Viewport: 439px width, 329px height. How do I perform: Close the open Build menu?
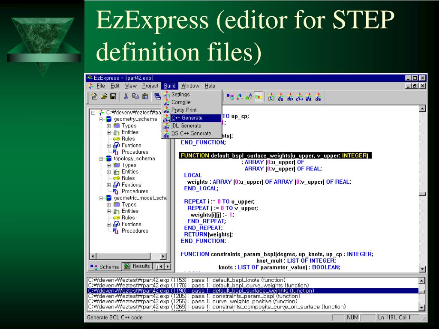pos(170,86)
